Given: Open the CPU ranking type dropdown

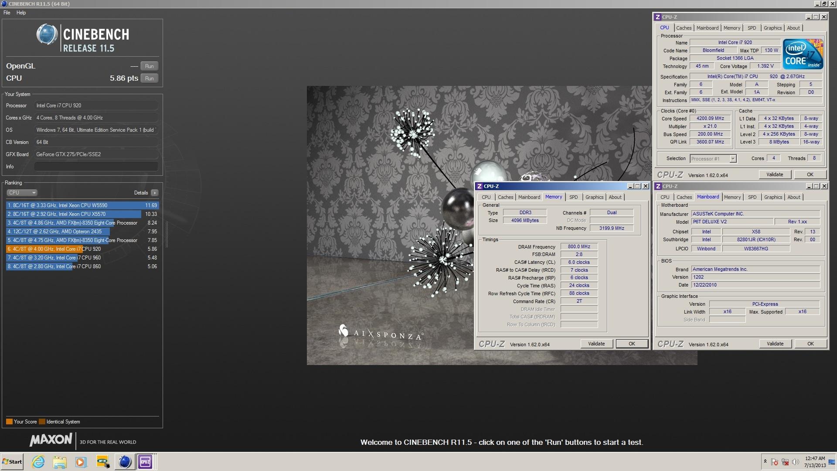Looking at the screenshot, I should point(22,193).
